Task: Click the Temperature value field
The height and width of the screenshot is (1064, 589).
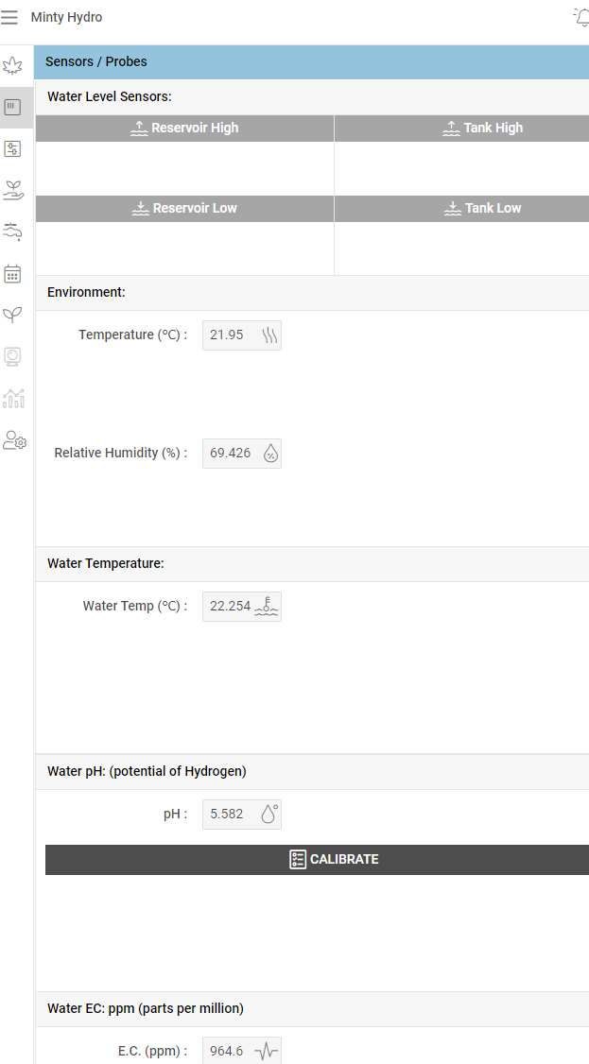Action: pyautogui.click(x=230, y=335)
